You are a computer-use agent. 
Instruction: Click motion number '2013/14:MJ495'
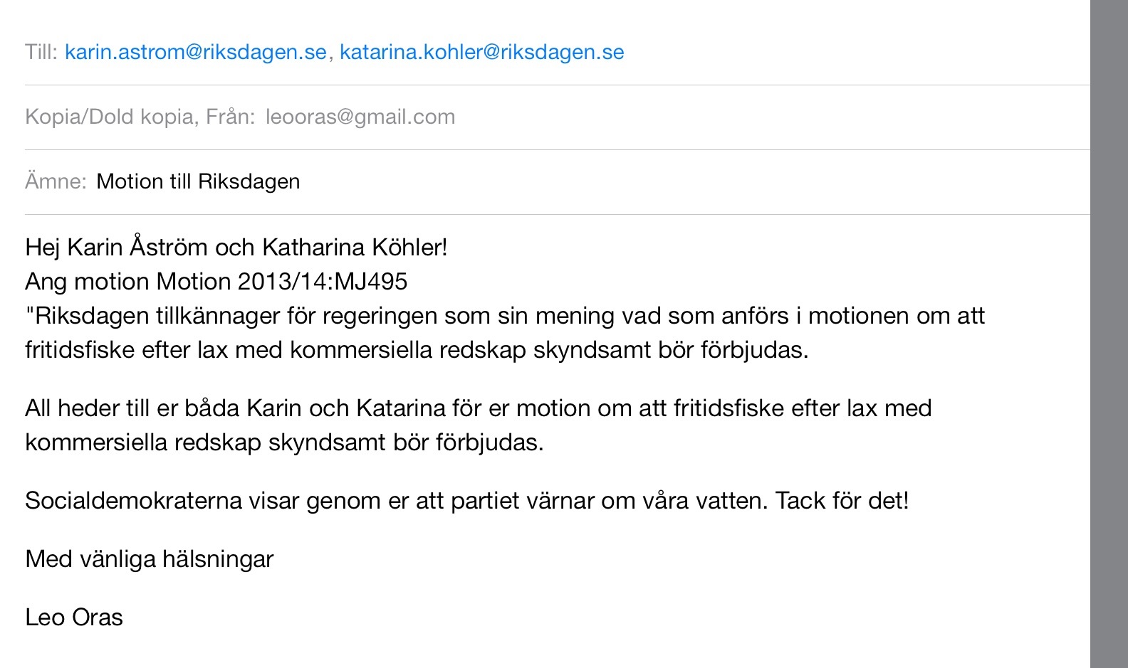[x=322, y=282]
